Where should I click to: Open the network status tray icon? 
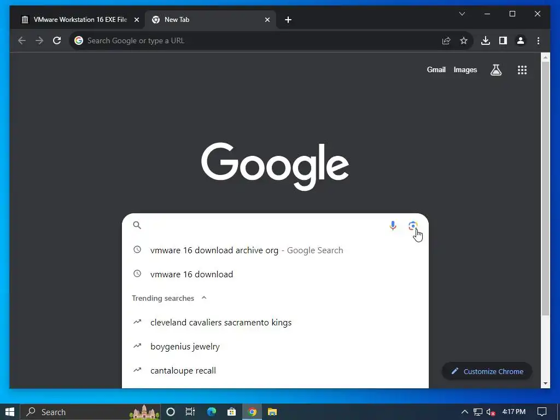(478, 412)
